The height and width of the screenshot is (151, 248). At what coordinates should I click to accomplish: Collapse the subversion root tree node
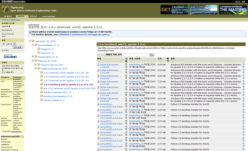[30, 41]
